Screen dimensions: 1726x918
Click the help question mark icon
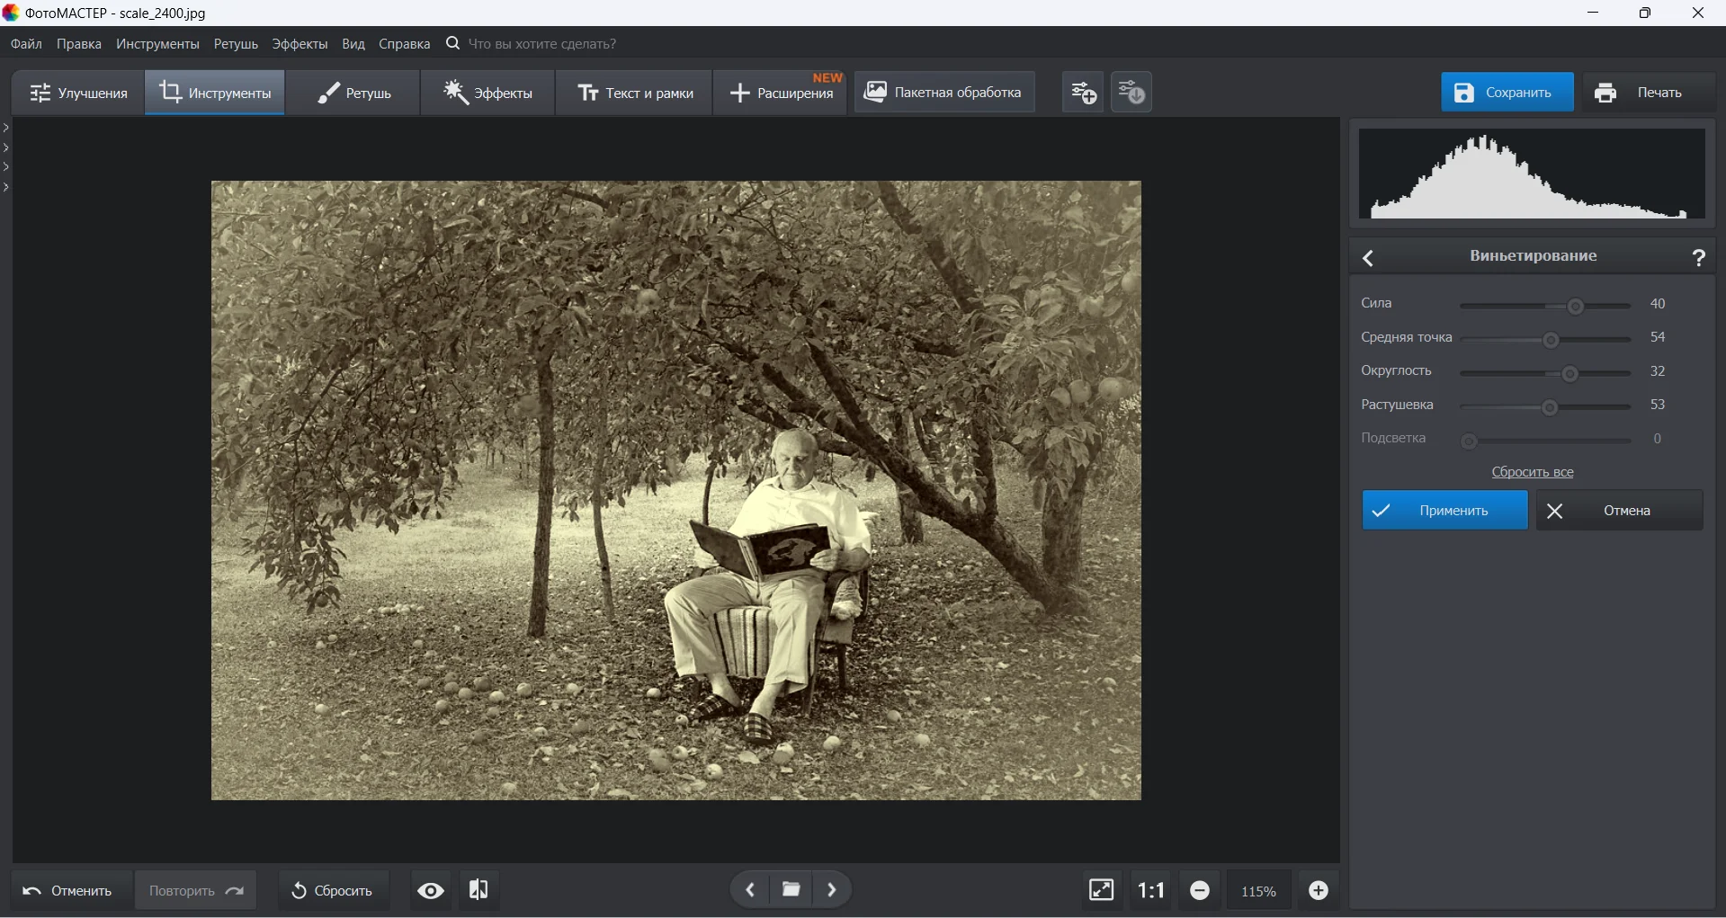(1699, 258)
